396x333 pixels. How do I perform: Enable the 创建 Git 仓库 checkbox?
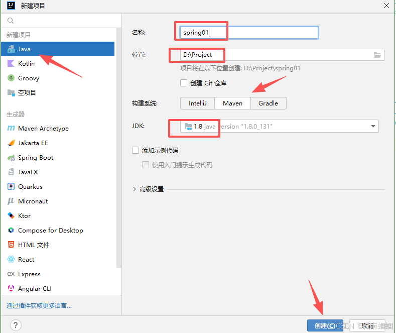click(184, 83)
